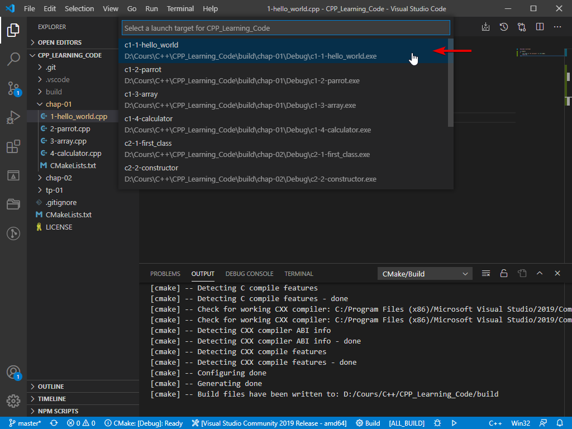Launch target with play icon in status bar
The height and width of the screenshot is (429, 572).
454,423
